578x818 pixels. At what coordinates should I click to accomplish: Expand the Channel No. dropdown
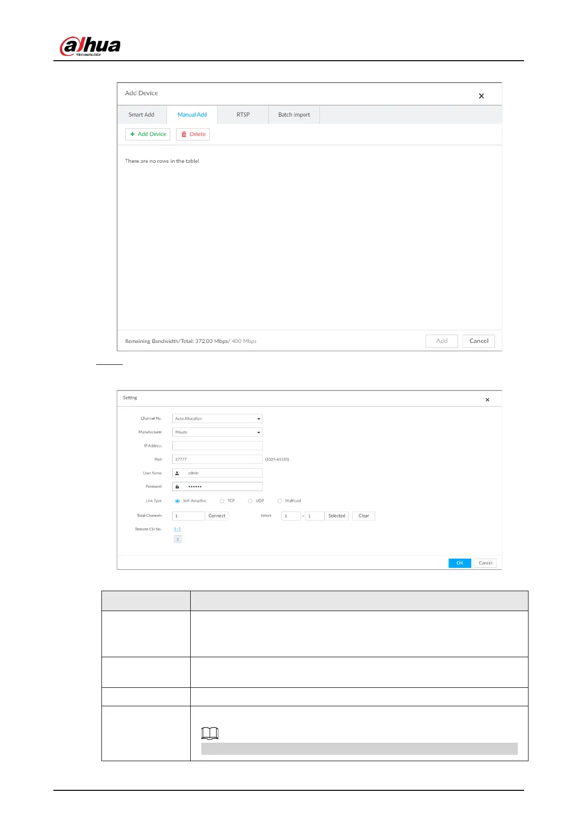tap(217, 419)
